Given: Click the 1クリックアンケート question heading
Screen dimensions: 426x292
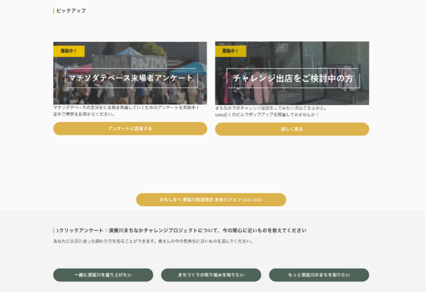Looking at the screenshot, I should pyautogui.click(x=181, y=230).
